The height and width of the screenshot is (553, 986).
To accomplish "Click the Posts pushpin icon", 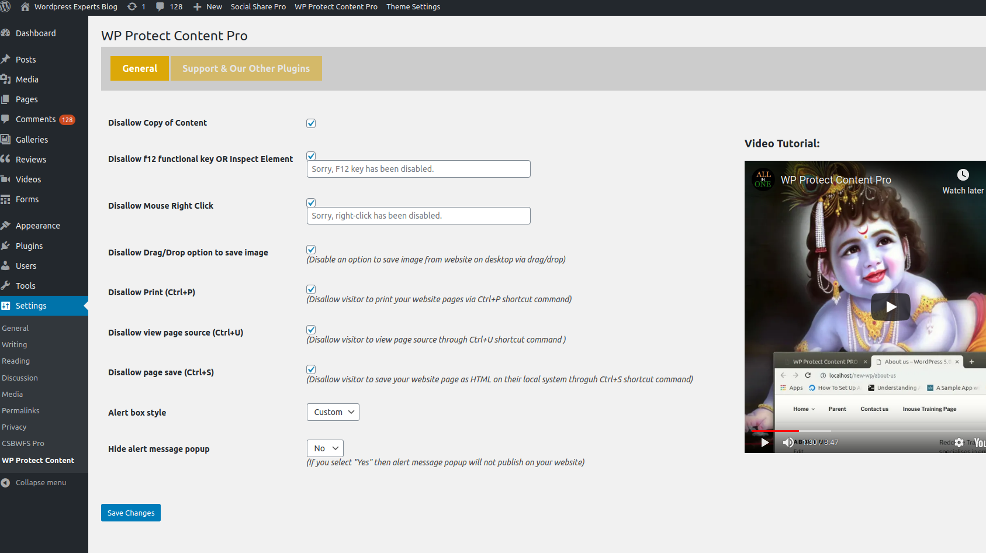I will 6,59.
